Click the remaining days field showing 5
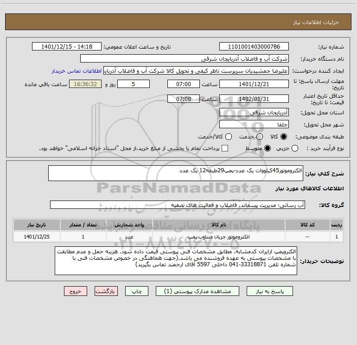The width and height of the screenshot is (357, 345). click(134, 84)
